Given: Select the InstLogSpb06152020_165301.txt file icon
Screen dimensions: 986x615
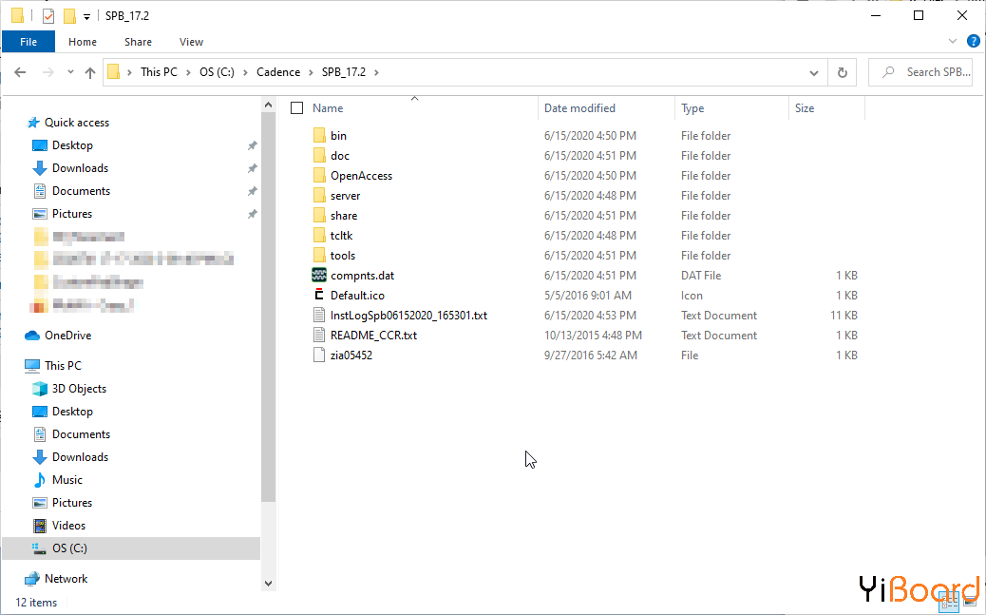Looking at the screenshot, I should pos(319,316).
